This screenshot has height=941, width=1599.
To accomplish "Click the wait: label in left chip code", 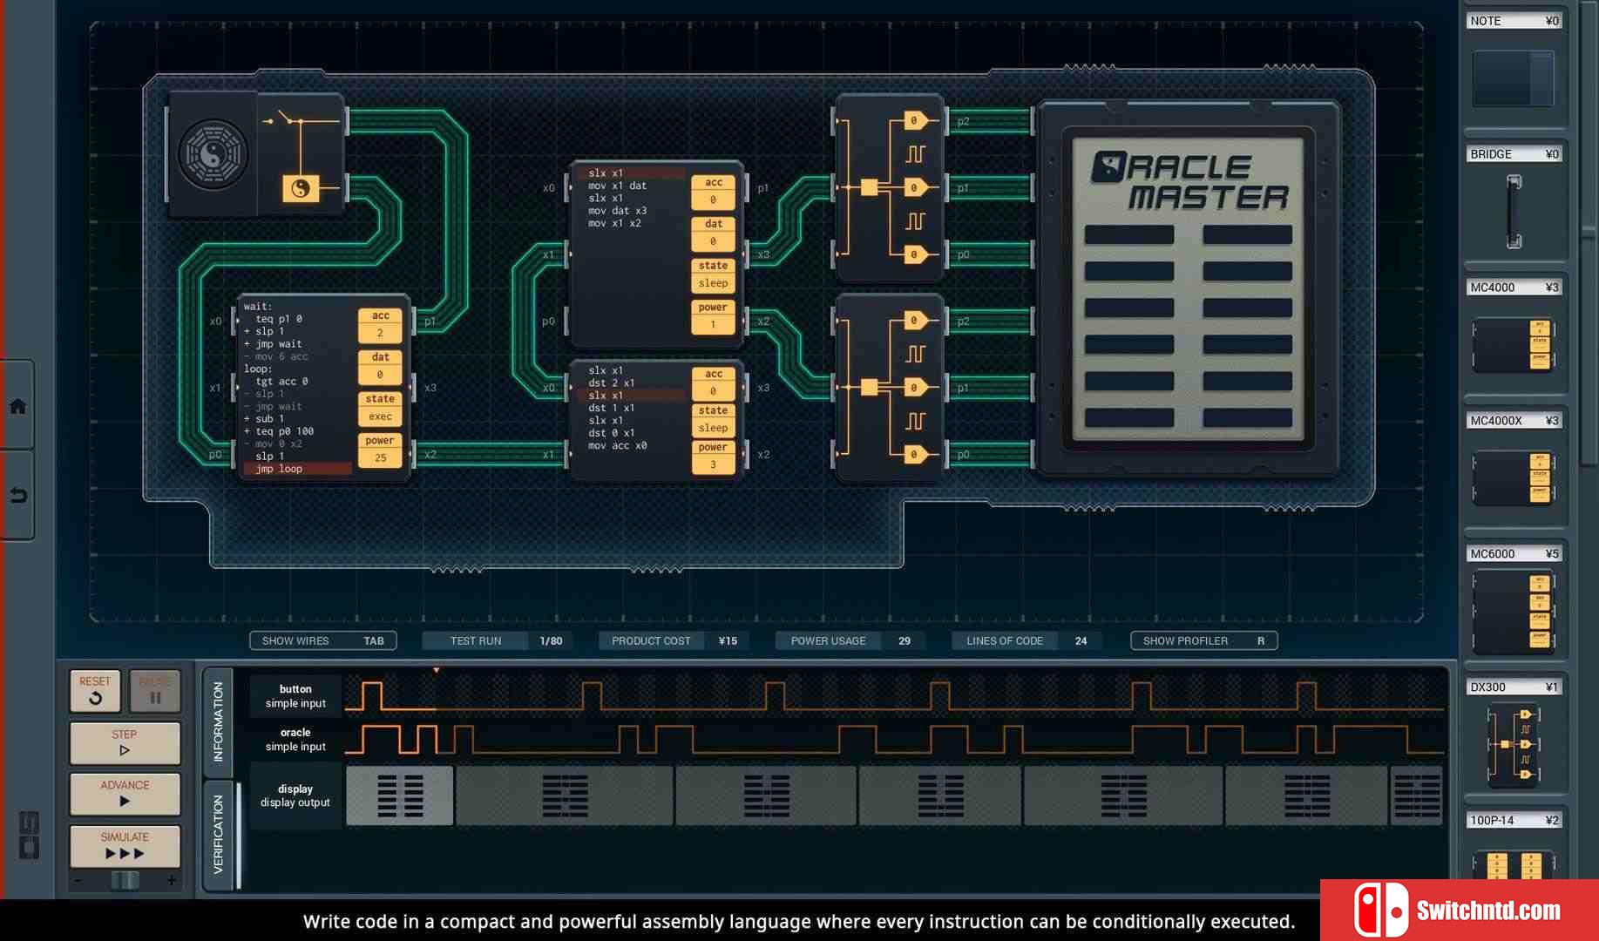I will 258,307.
